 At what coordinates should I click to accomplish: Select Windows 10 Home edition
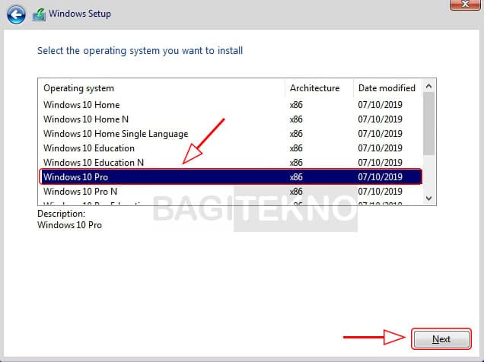(x=230, y=105)
